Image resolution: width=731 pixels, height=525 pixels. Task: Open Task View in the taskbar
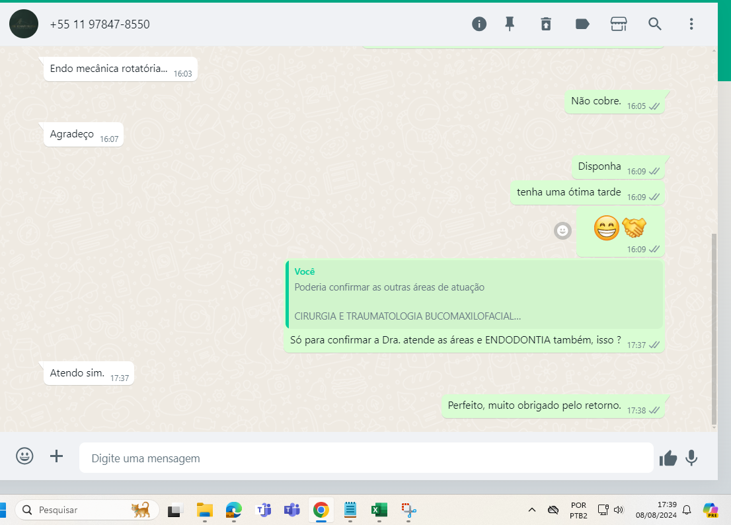[x=175, y=510]
